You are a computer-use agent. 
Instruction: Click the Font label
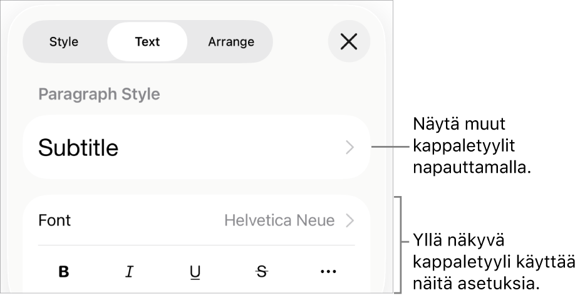[x=54, y=220]
